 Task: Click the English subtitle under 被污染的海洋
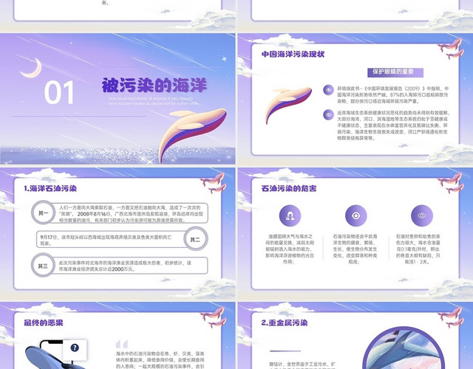click(x=154, y=101)
